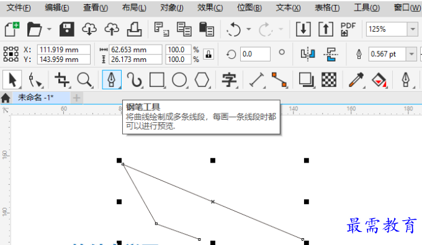Viewport: 422px width, 245px height.
Task: Click the cloud upload icon
Action: [x=112, y=29]
